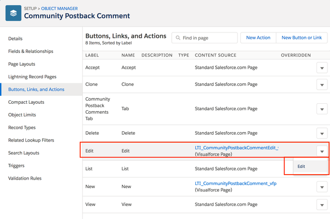330x219 pixels.
Task: Click the DESCRIPTION column header
Action: [x=157, y=55]
